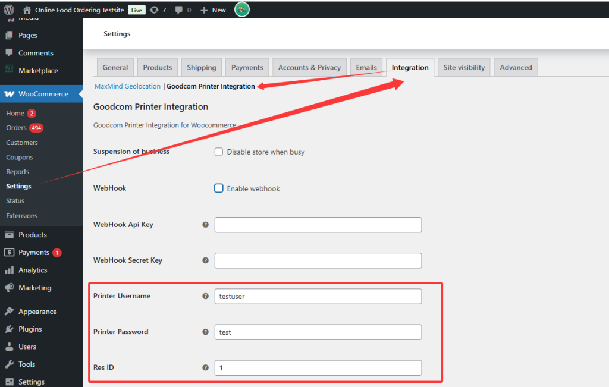The image size is (609, 387).
Task: Click help icon for WebHook Api Key
Action: pos(205,225)
